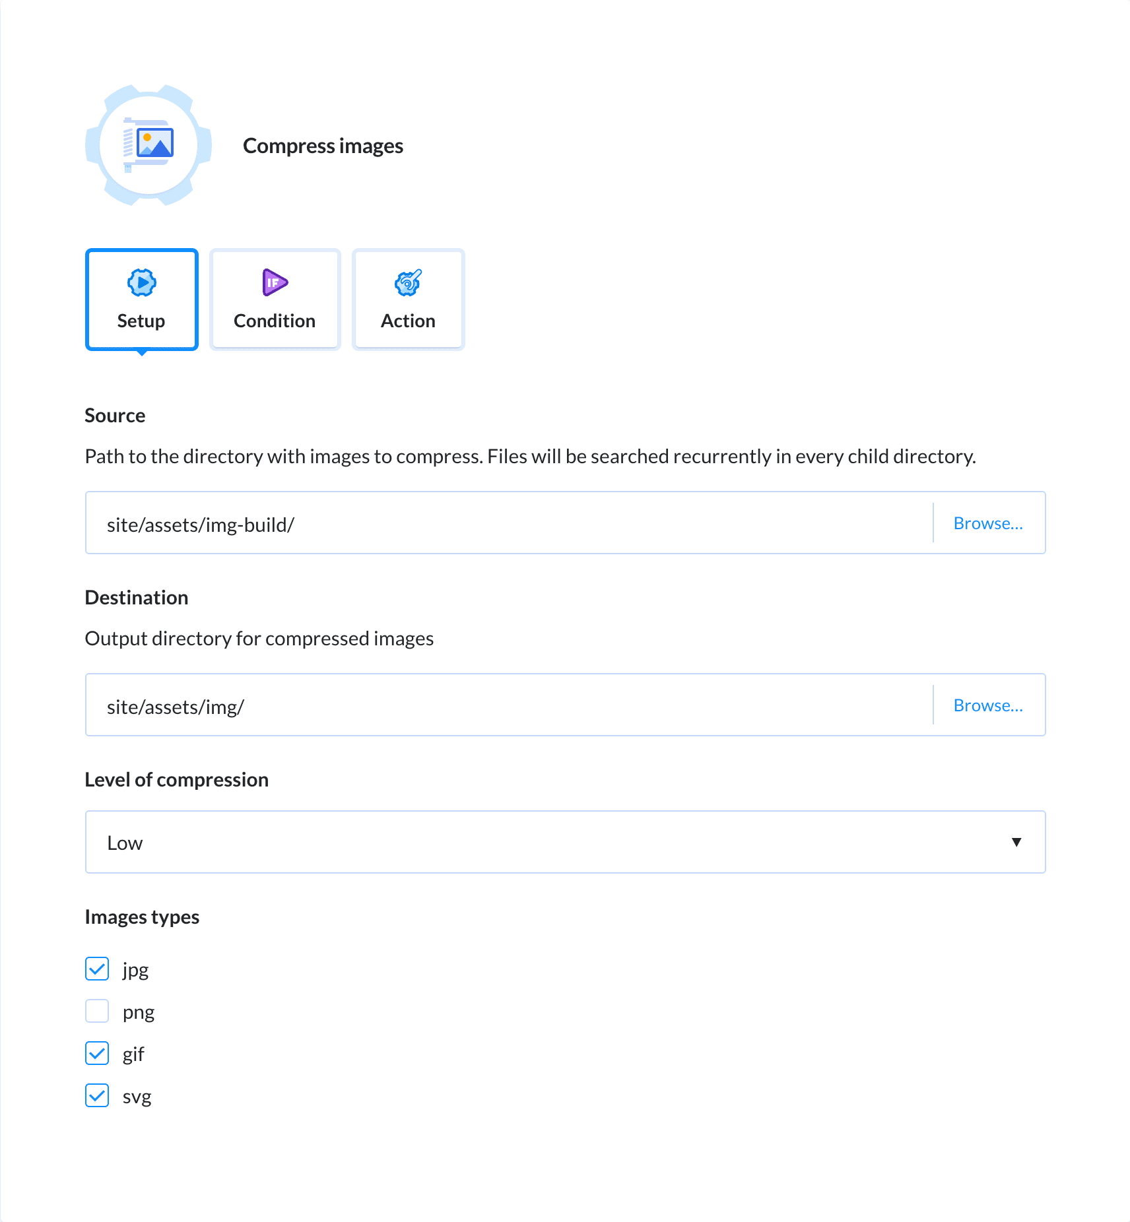The width and height of the screenshot is (1130, 1222).
Task: Click the purple IF play icon
Action: click(x=274, y=282)
